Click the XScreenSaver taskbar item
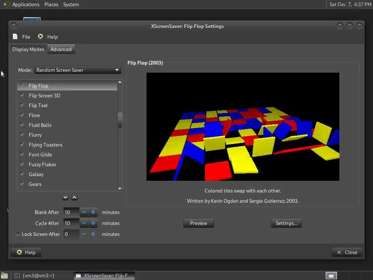Viewport: 373px width, 280px height. tap(105, 276)
